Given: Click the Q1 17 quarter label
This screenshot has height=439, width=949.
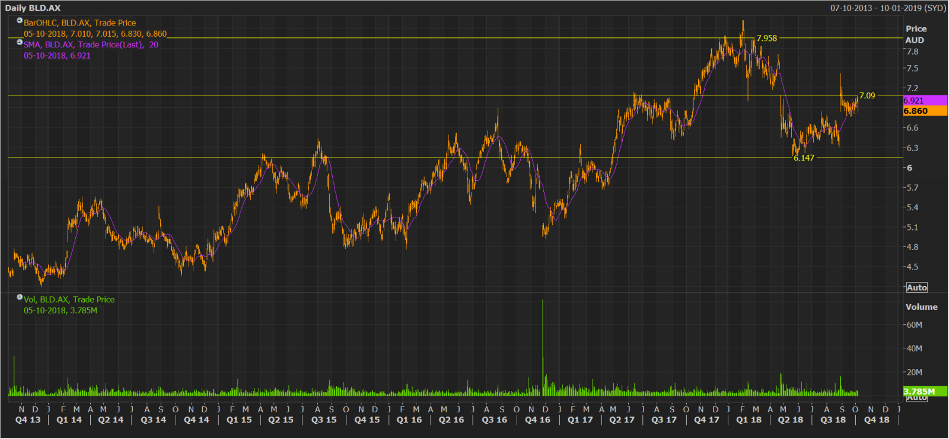Looking at the screenshot, I should [x=580, y=419].
